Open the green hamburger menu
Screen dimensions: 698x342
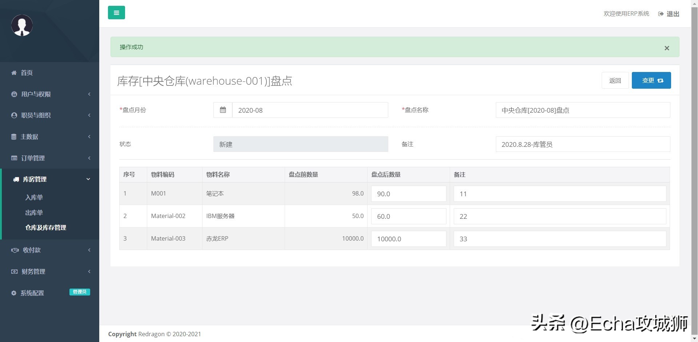(116, 12)
